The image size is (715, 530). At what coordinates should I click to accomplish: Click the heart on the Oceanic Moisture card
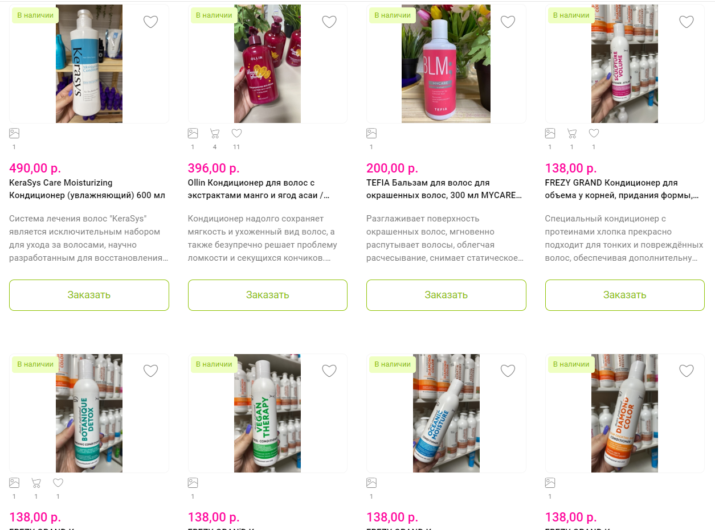(508, 371)
